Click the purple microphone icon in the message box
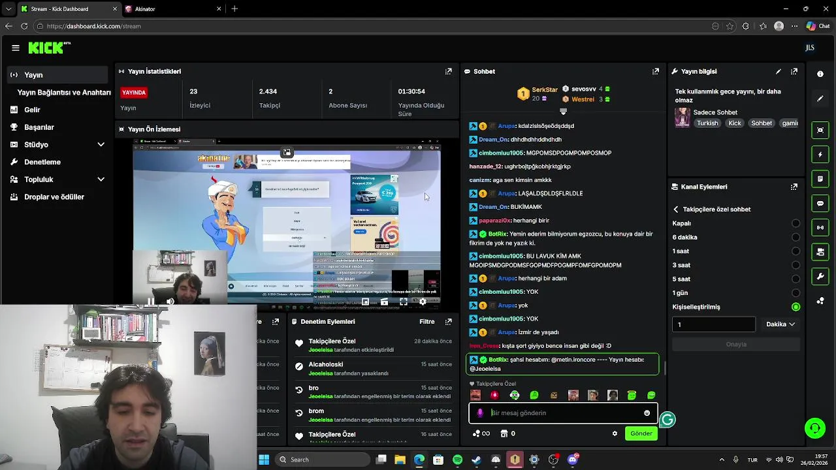The height and width of the screenshot is (470, 836). tap(480, 413)
